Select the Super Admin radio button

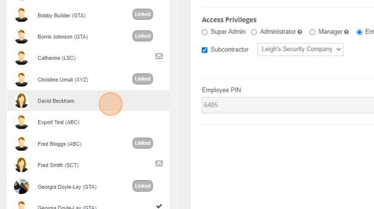(x=205, y=32)
